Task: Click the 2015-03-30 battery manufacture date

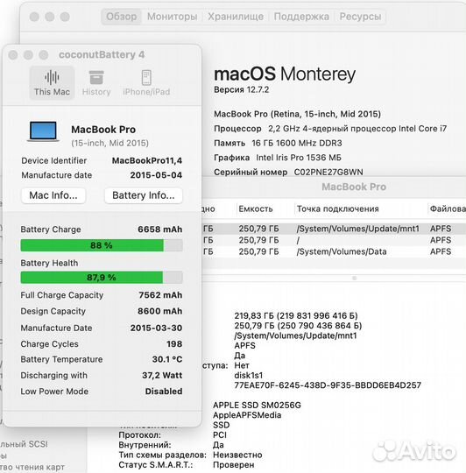Action: [x=156, y=328]
